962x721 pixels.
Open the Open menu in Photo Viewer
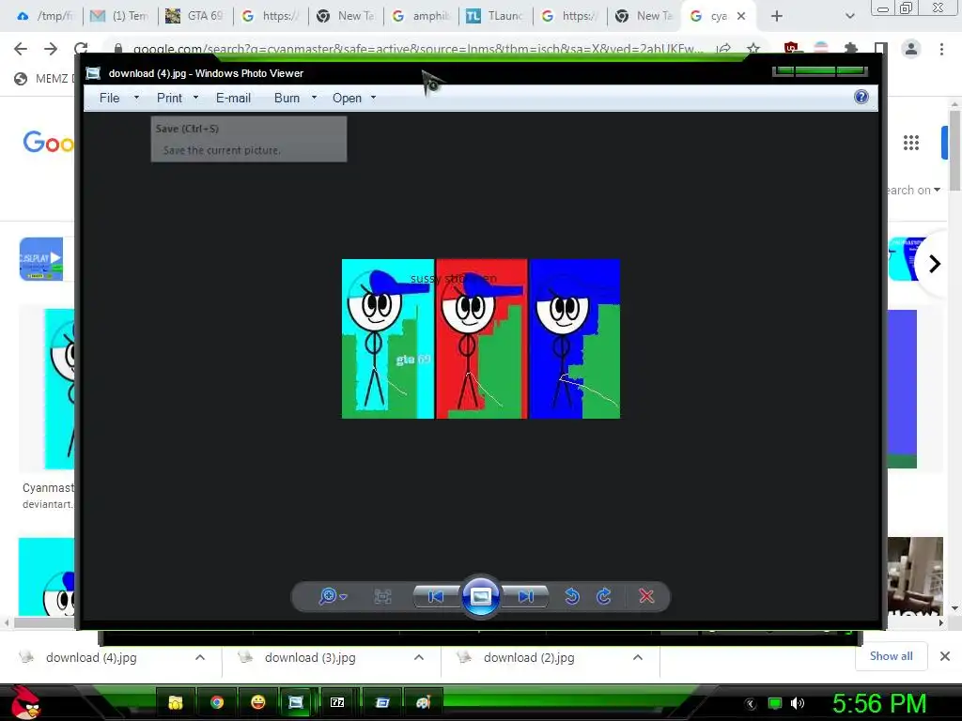pyautogui.click(x=347, y=98)
